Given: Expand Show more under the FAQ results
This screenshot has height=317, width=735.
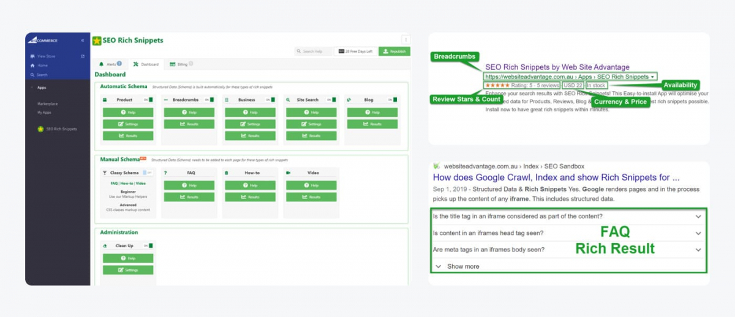Looking at the screenshot, I should coord(458,266).
